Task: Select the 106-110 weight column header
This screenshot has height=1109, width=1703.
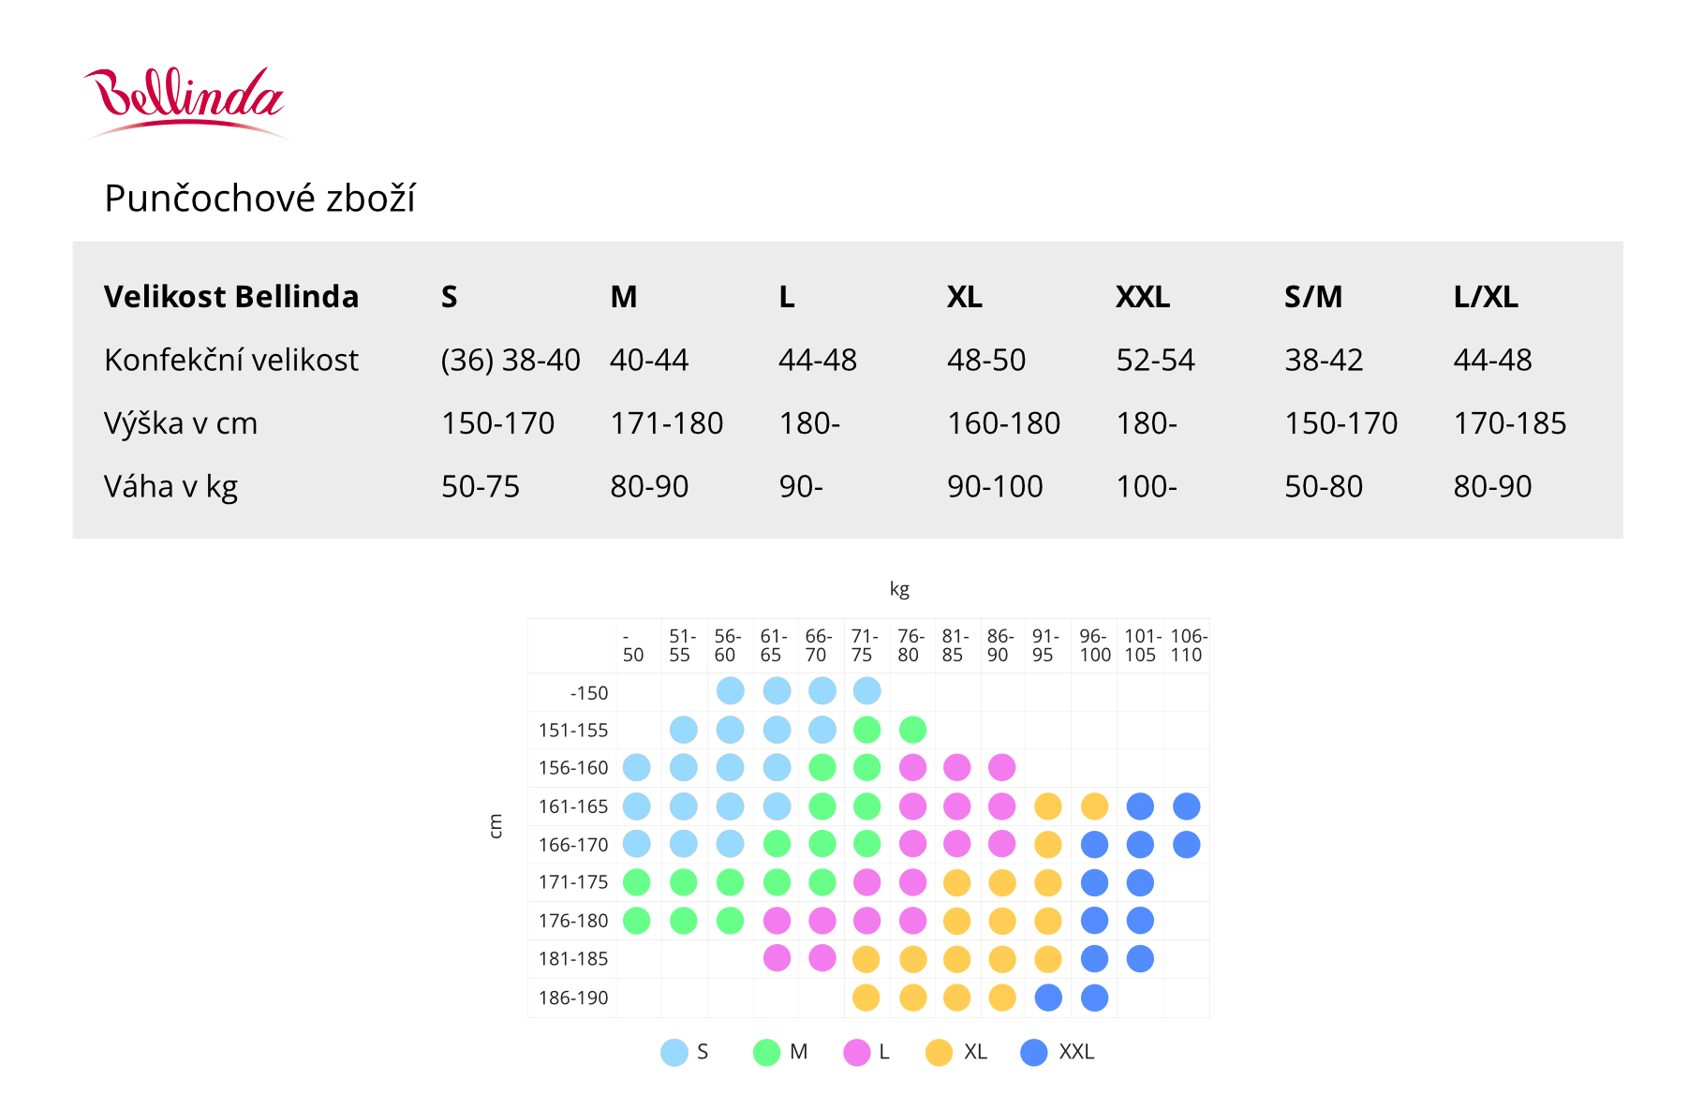Action: 1187,645
